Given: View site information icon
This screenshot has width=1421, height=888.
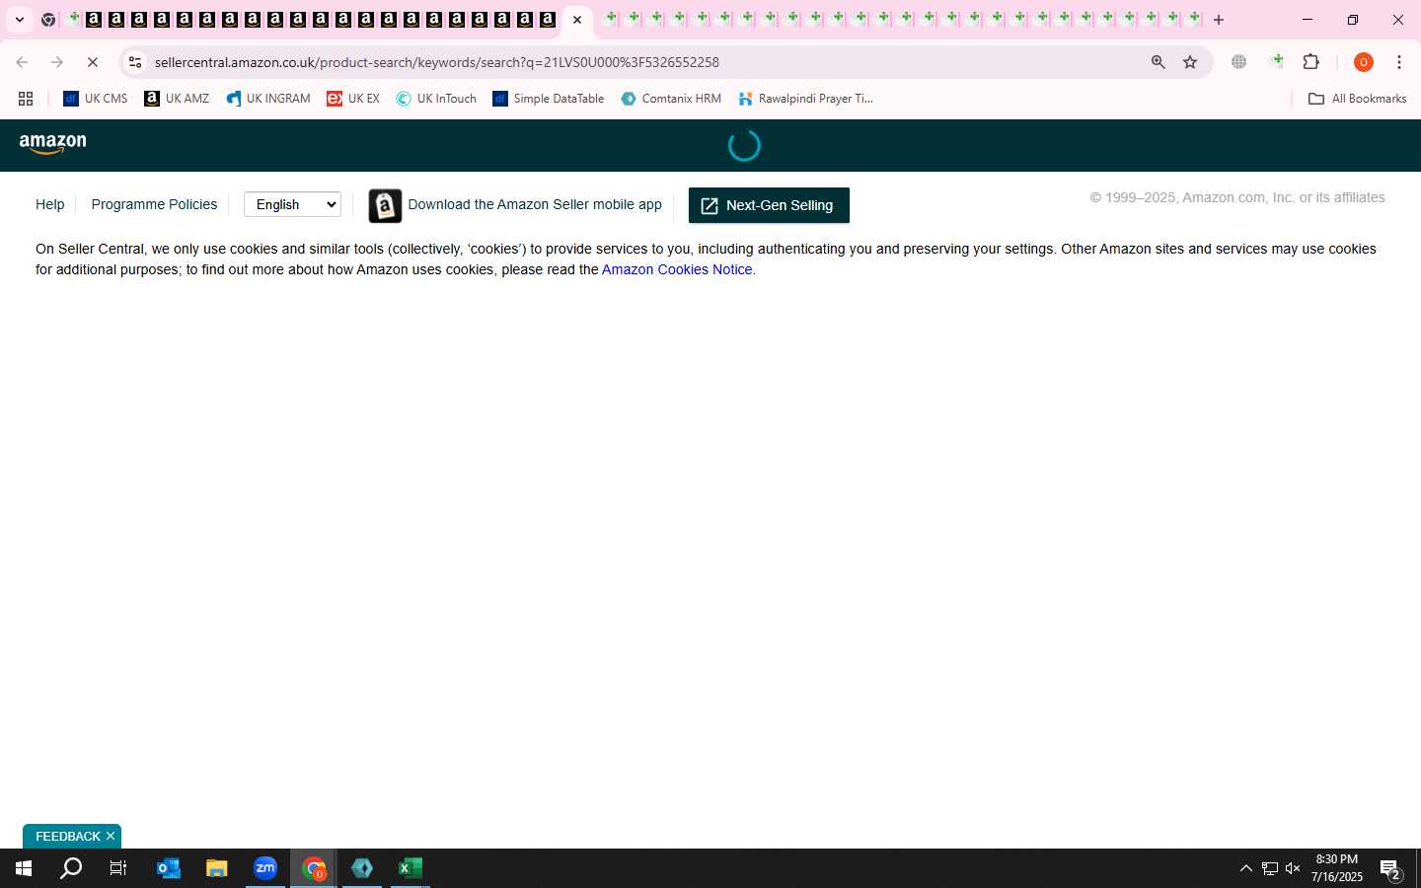Looking at the screenshot, I should tap(135, 62).
